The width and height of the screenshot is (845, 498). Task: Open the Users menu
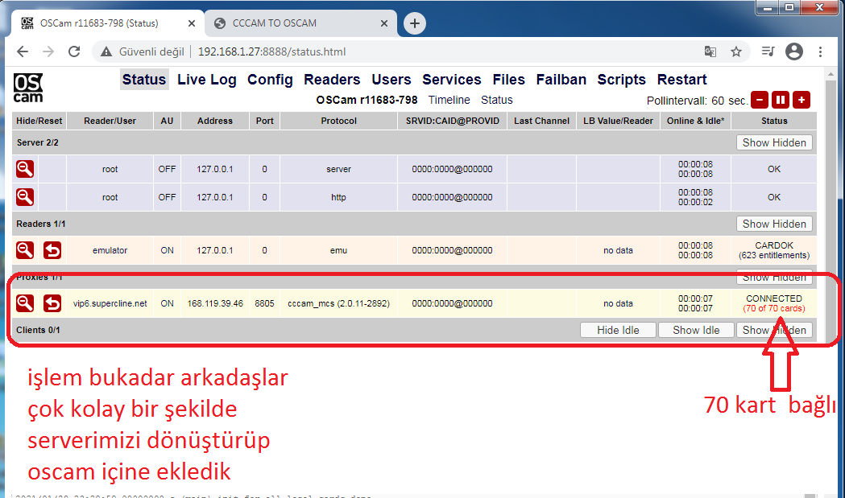click(x=391, y=80)
